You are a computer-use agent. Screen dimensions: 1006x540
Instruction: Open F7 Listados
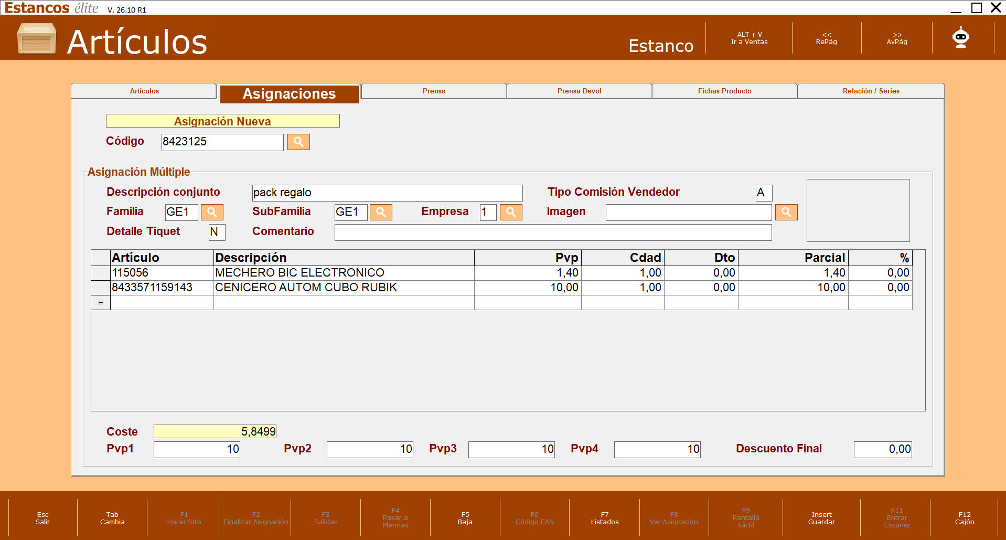605,518
